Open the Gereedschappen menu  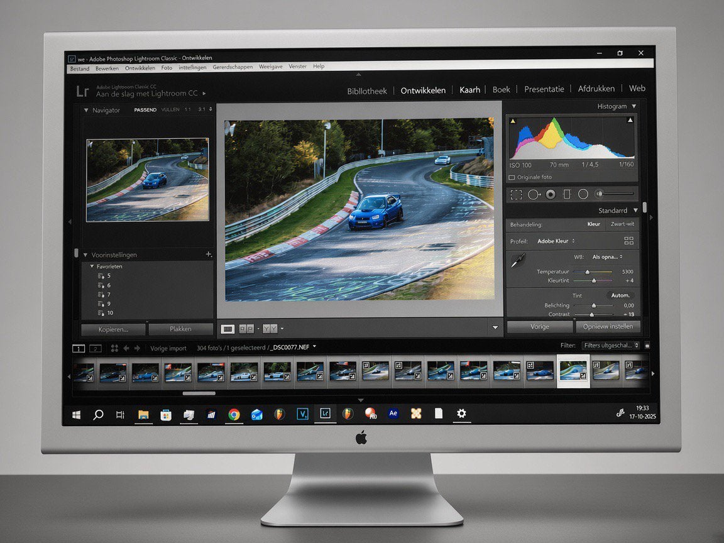tap(233, 67)
